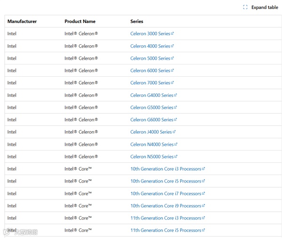This screenshot has width=282, height=238.
Task: Click Intel® Celeron® in Celeron N5000 row
Action: coord(81,157)
